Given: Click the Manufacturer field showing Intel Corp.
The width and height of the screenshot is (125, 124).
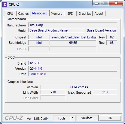Looking at the screenshot, I should [73, 25].
